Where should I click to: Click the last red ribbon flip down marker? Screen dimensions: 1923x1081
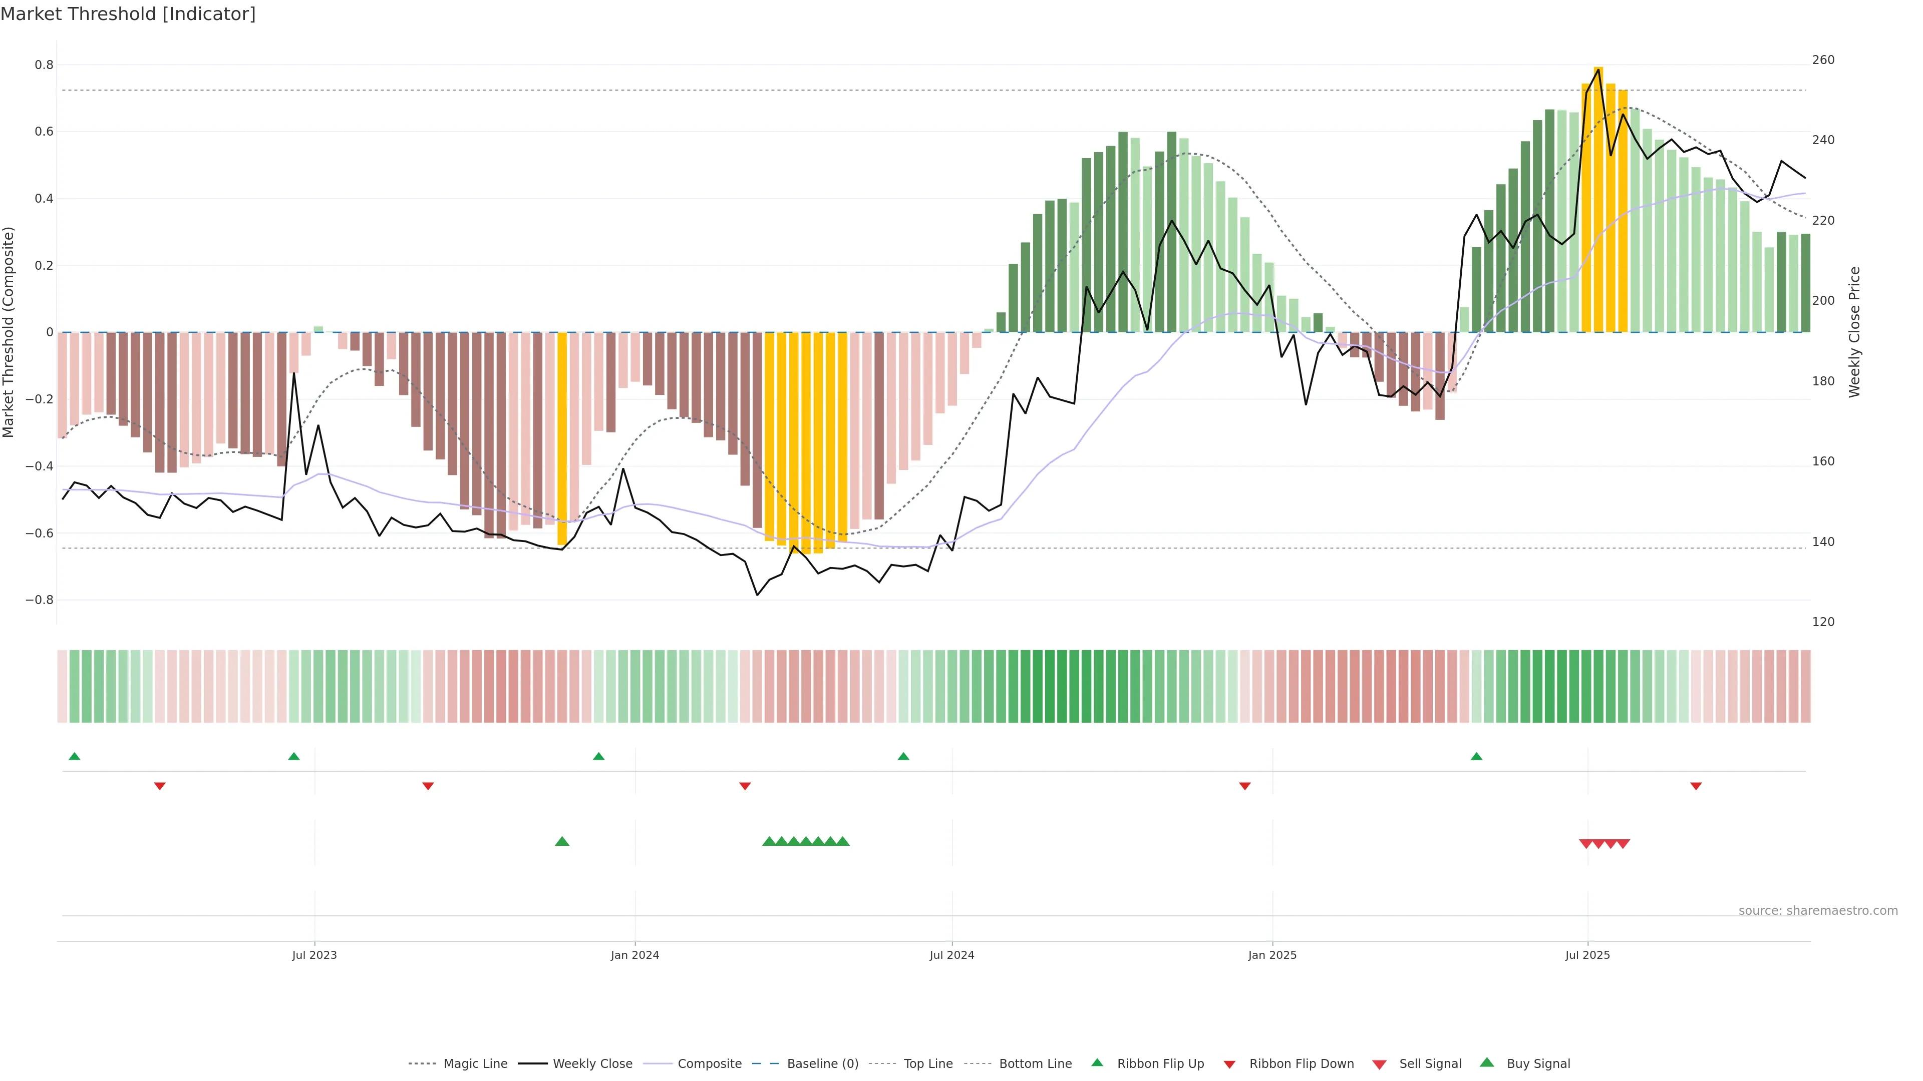pyautogui.click(x=1696, y=786)
